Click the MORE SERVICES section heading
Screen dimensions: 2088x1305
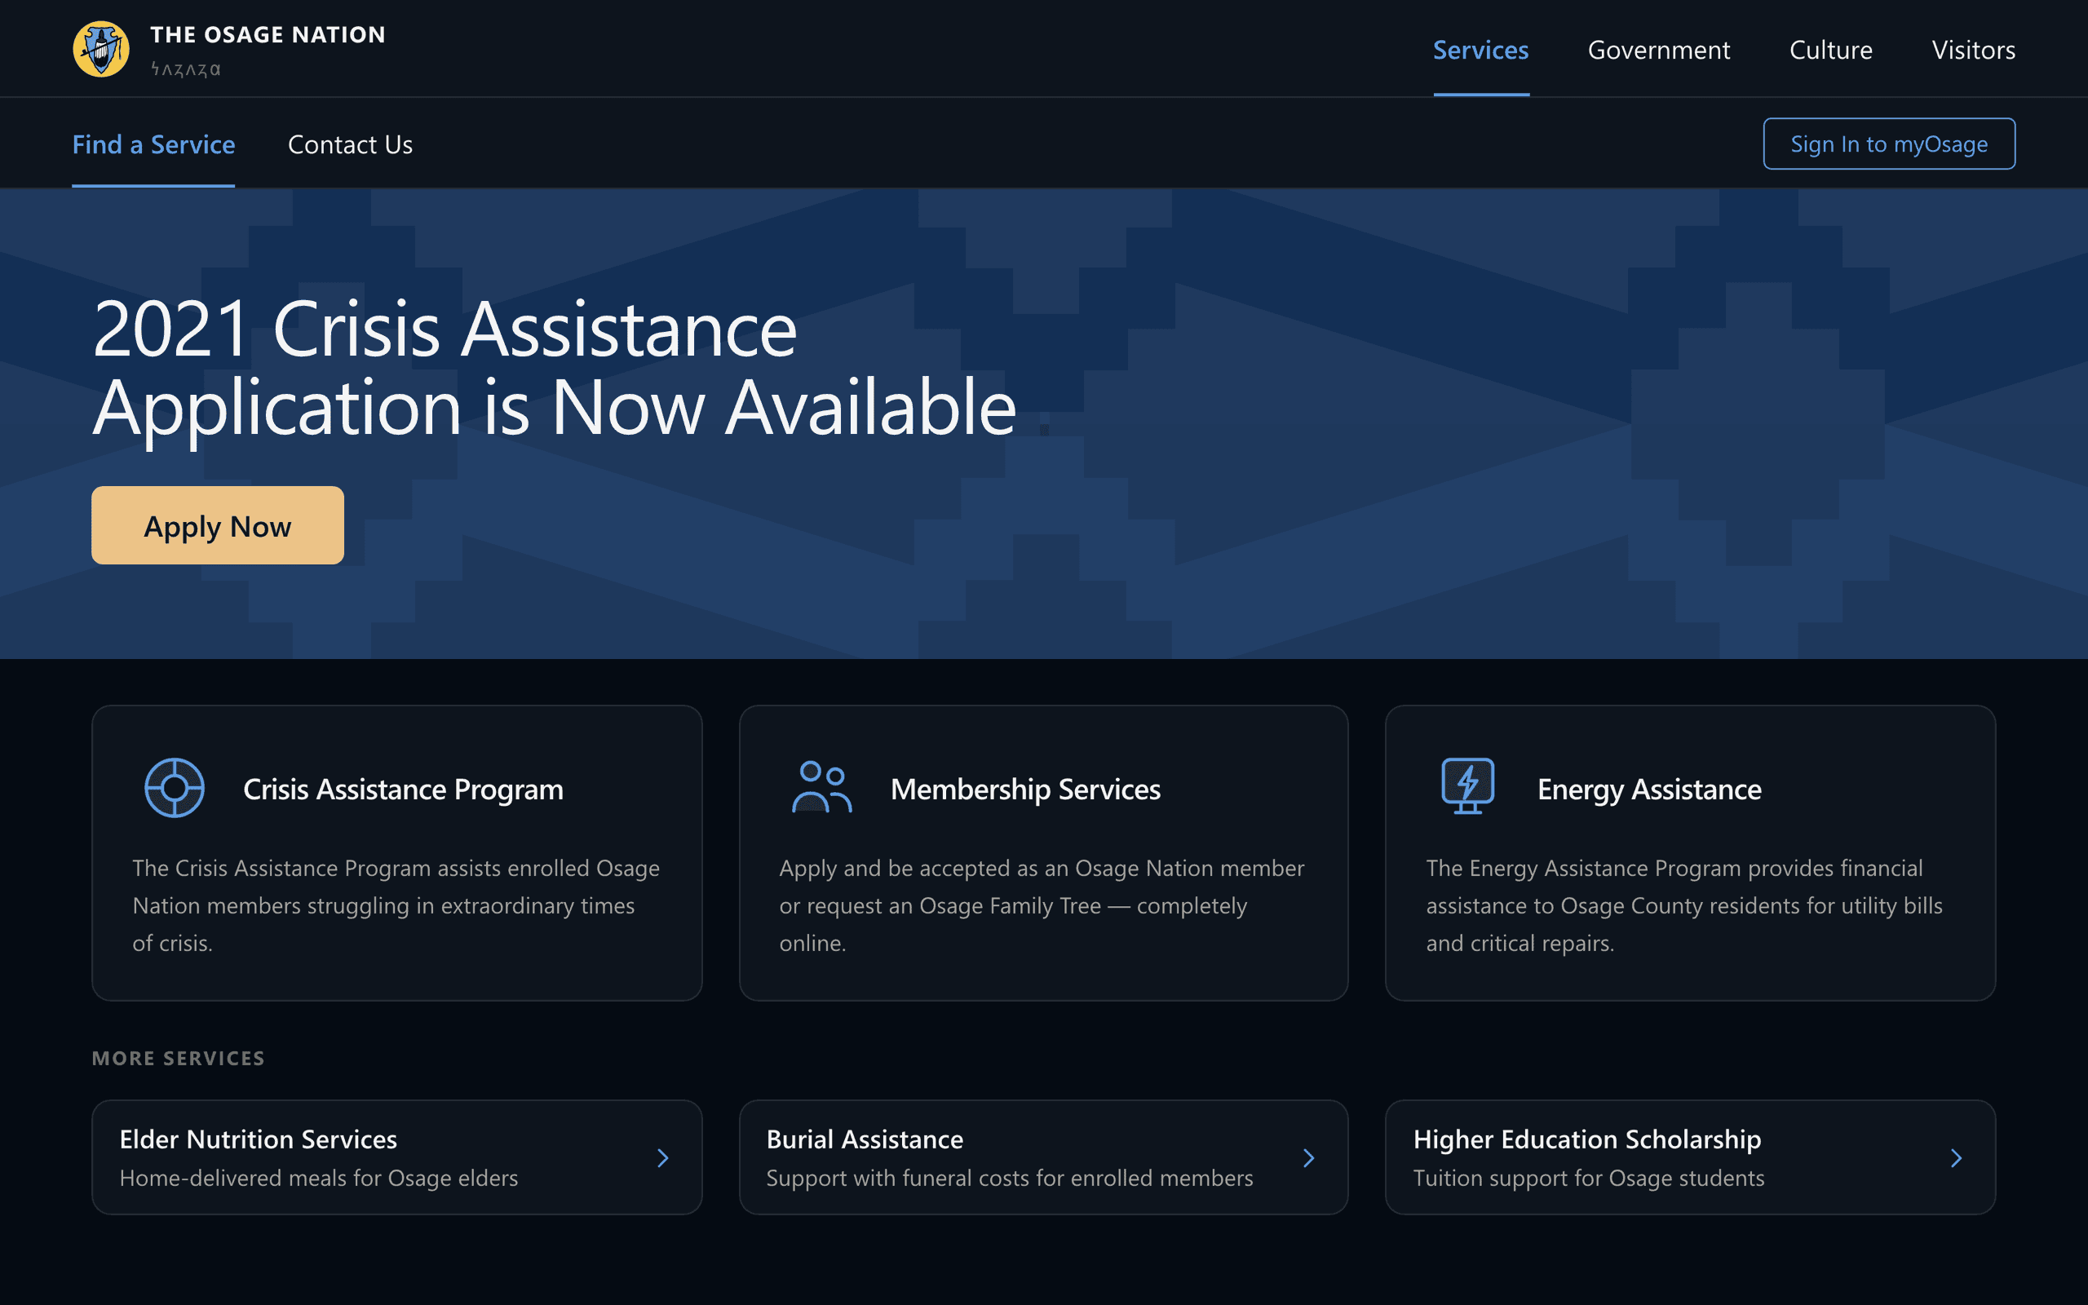click(179, 1058)
